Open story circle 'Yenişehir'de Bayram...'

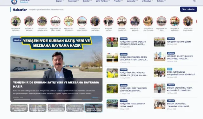point(29,21)
